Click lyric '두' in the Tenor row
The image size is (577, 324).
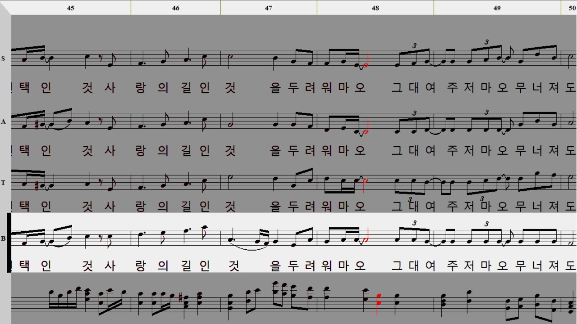293,206
